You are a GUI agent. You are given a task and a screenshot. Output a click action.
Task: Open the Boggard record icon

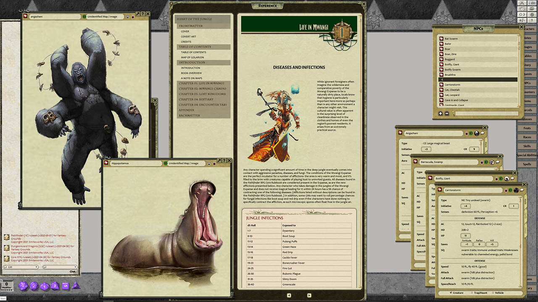pos(441,59)
